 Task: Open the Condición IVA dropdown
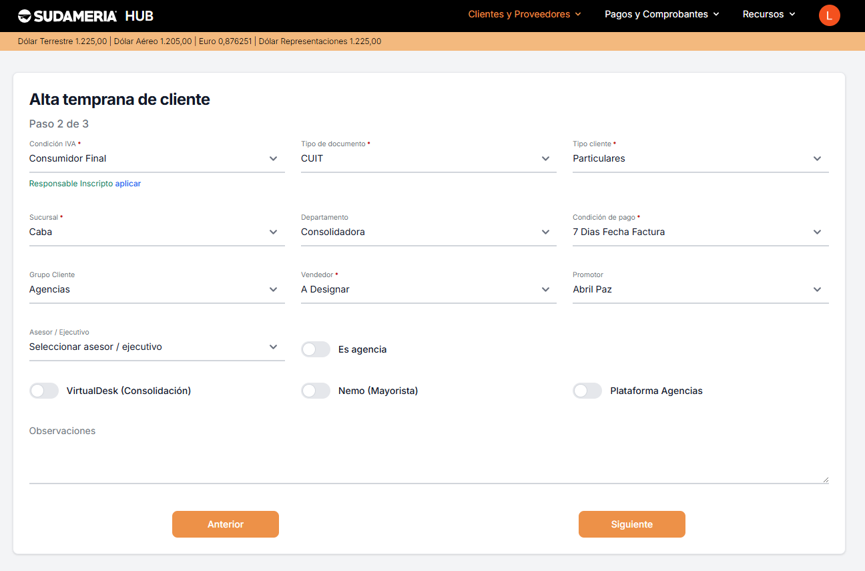[x=157, y=159]
